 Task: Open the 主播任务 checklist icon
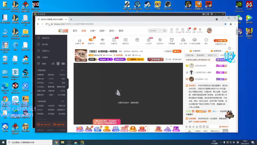pyautogui.click(x=114, y=40)
